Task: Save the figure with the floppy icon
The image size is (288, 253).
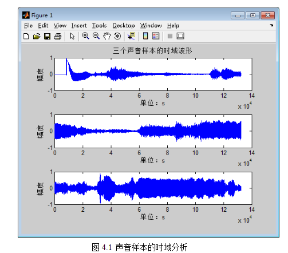Action: pos(47,36)
